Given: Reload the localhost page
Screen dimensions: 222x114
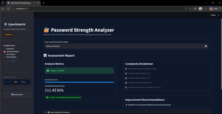Looking at the screenshot, I should [x=8, y=9].
